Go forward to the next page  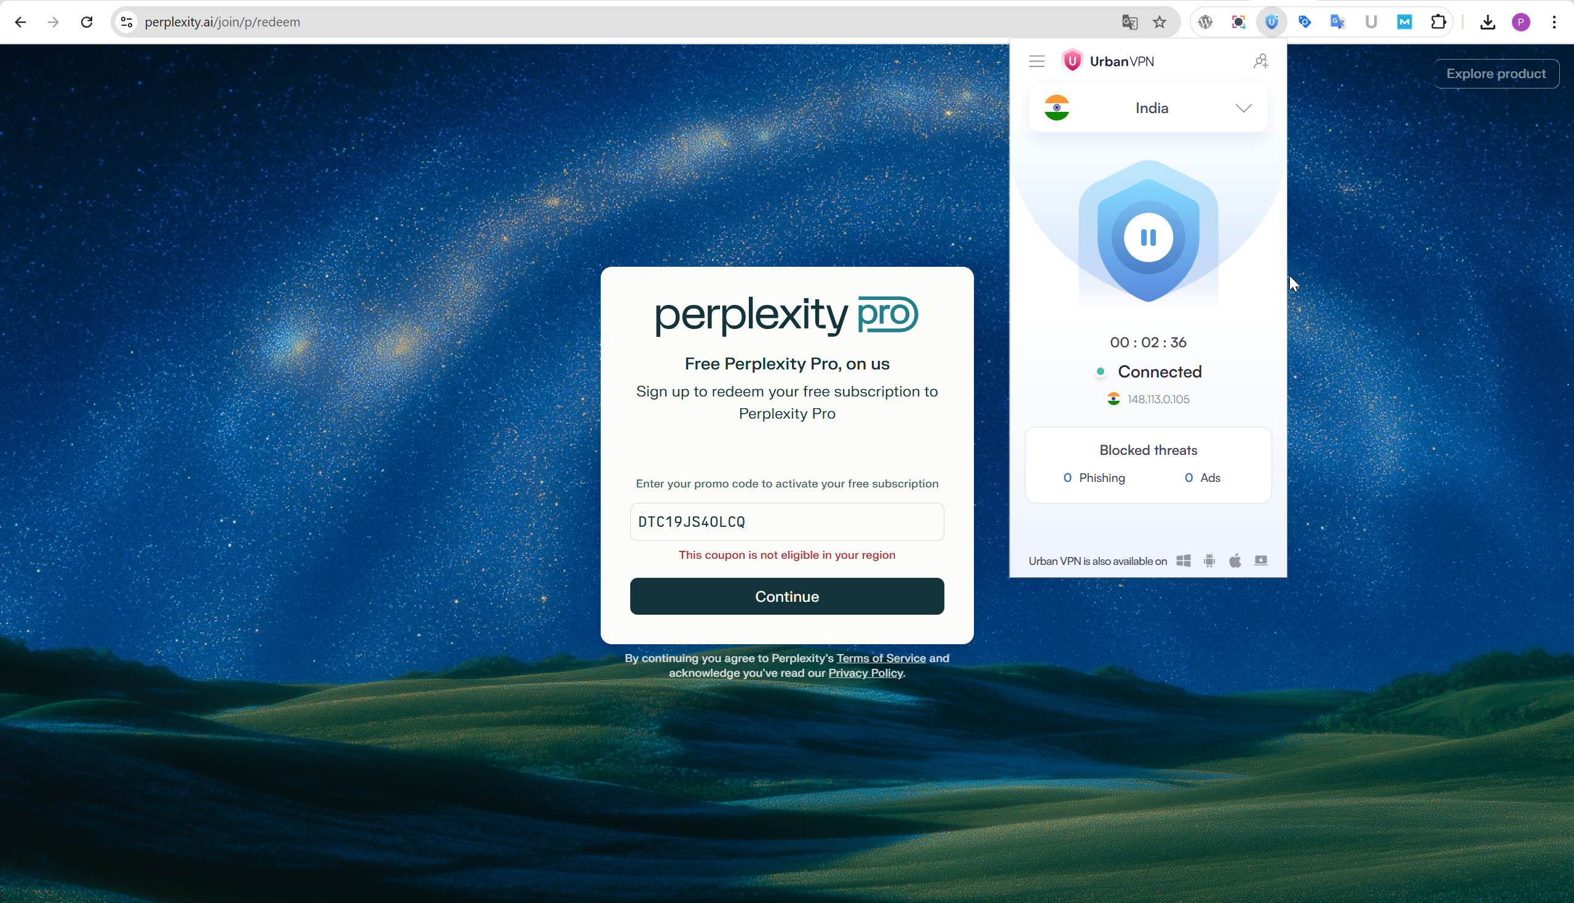[53, 22]
